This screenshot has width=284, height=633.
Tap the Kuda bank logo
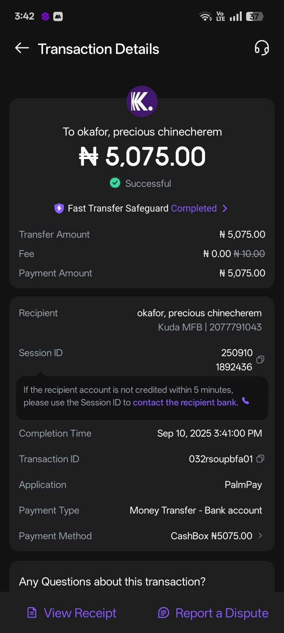click(142, 101)
